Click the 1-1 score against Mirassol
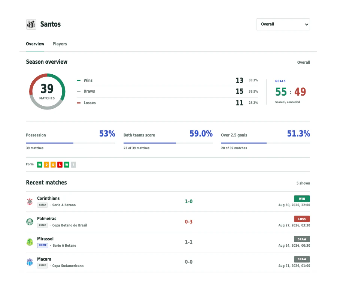The width and height of the screenshot is (337, 285). coord(189,242)
